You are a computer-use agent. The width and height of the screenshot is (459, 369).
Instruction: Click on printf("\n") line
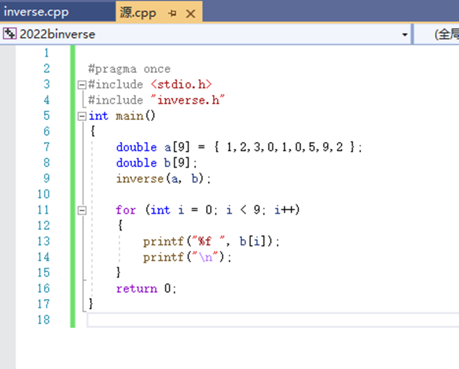pos(187,257)
